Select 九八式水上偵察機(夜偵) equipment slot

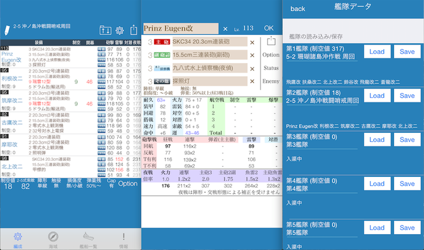[x=210, y=68]
